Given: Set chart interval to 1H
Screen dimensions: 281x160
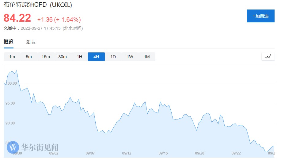Looking at the screenshot, I should 79,57.
